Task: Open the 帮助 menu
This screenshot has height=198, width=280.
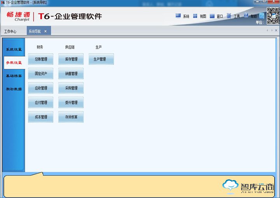Action: point(254,16)
